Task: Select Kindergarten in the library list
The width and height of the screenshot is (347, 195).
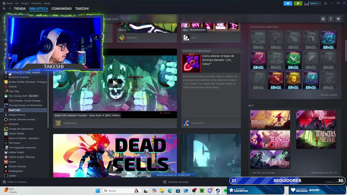Action: click(25, 171)
